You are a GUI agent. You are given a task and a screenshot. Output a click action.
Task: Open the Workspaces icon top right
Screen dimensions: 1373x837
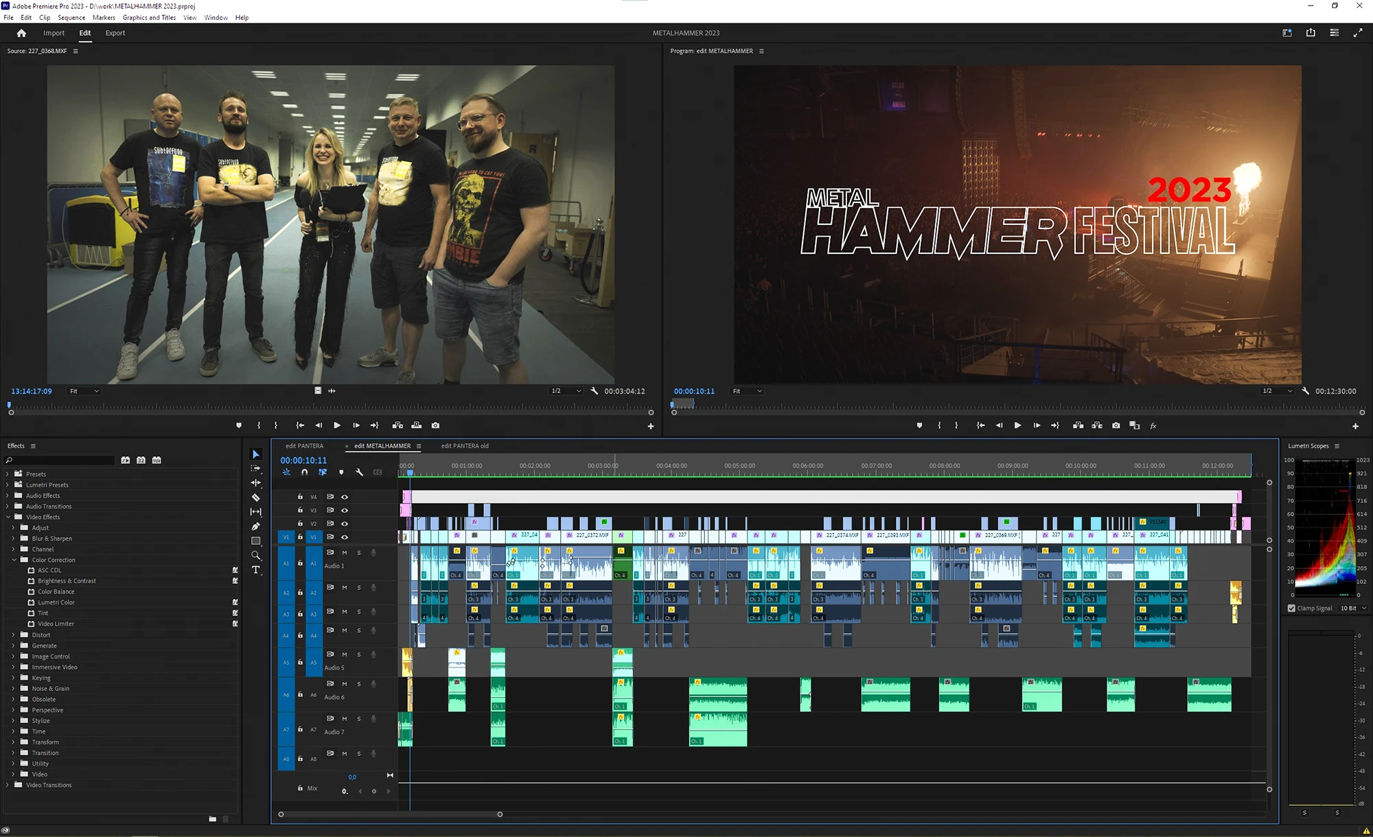(x=1287, y=33)
